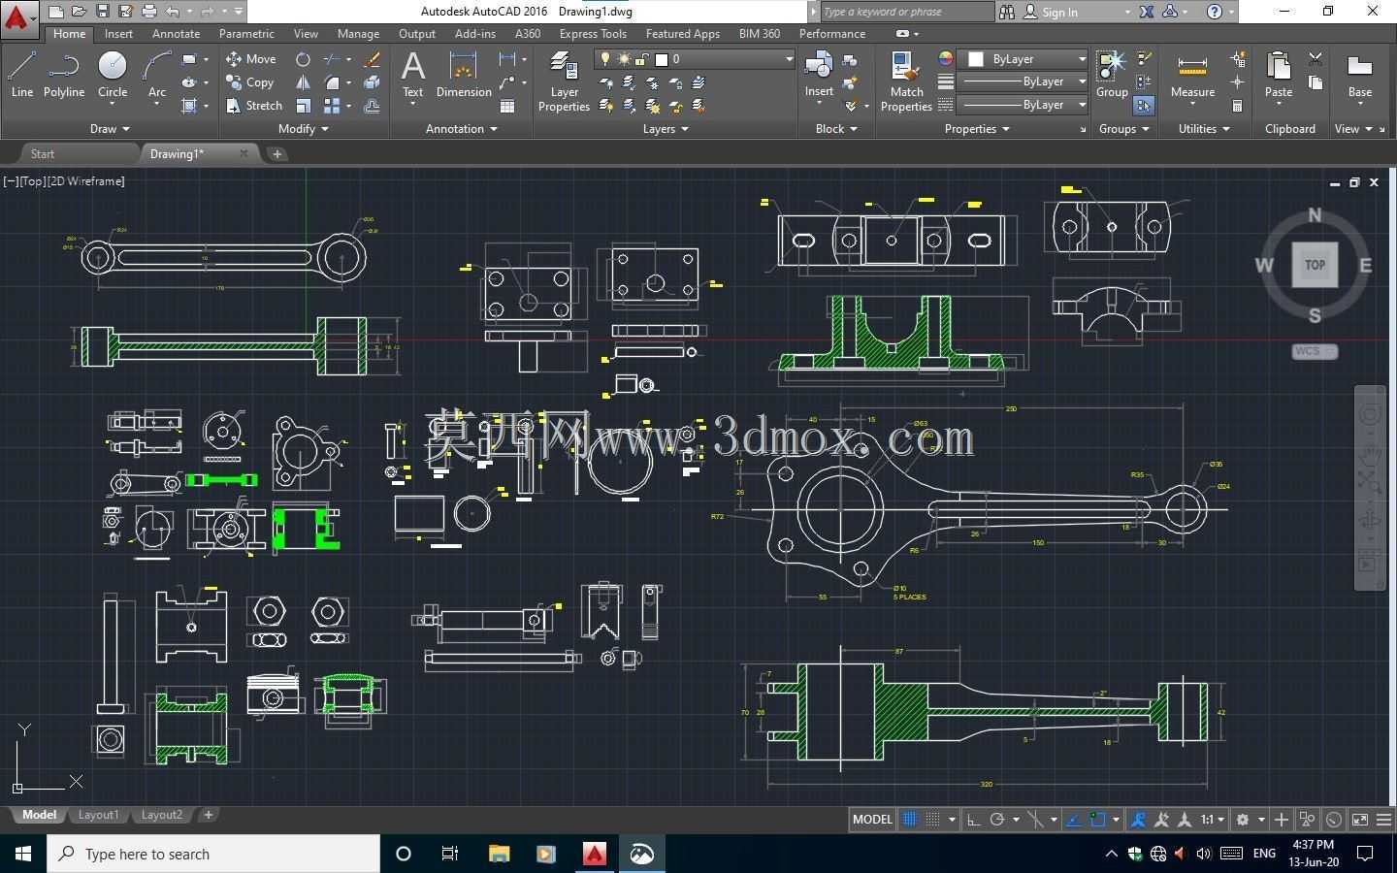This screenshot has width=1397, height=873.
Task: Activate the Circle tool
Action: click(113, 76)
